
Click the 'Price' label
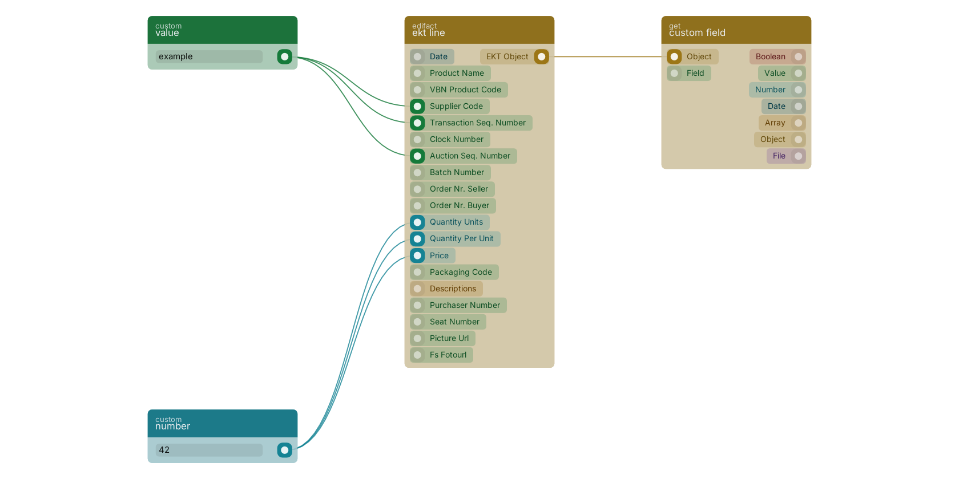tap(439, 255)
